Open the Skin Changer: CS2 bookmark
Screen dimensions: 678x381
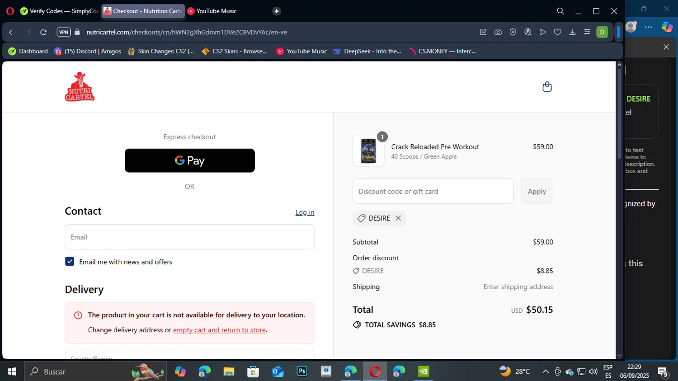(x=161, y=51)
